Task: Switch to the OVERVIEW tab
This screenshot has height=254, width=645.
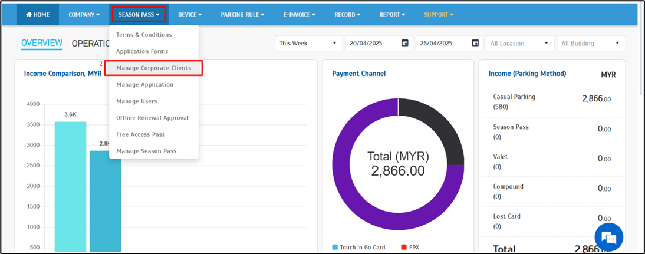Action: [42, 43]
